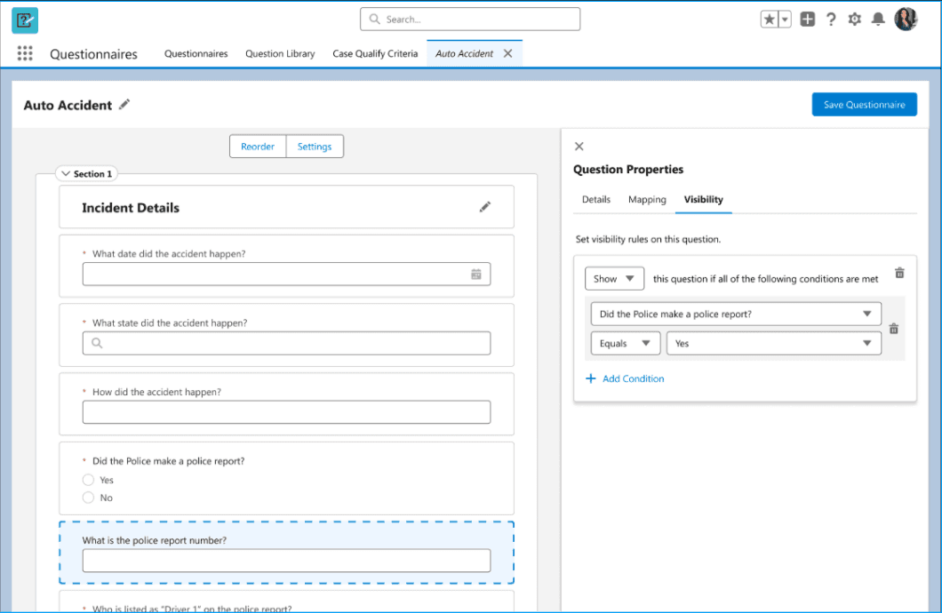Open the Show action dropdown
942x613 pixels.
point(615,279)
